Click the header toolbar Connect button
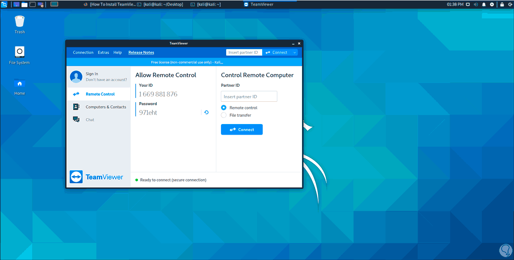Viewport: 514px width, 260px height. pos(277,53)
